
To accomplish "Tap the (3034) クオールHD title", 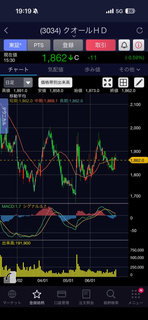I will [x=73, y=30].
